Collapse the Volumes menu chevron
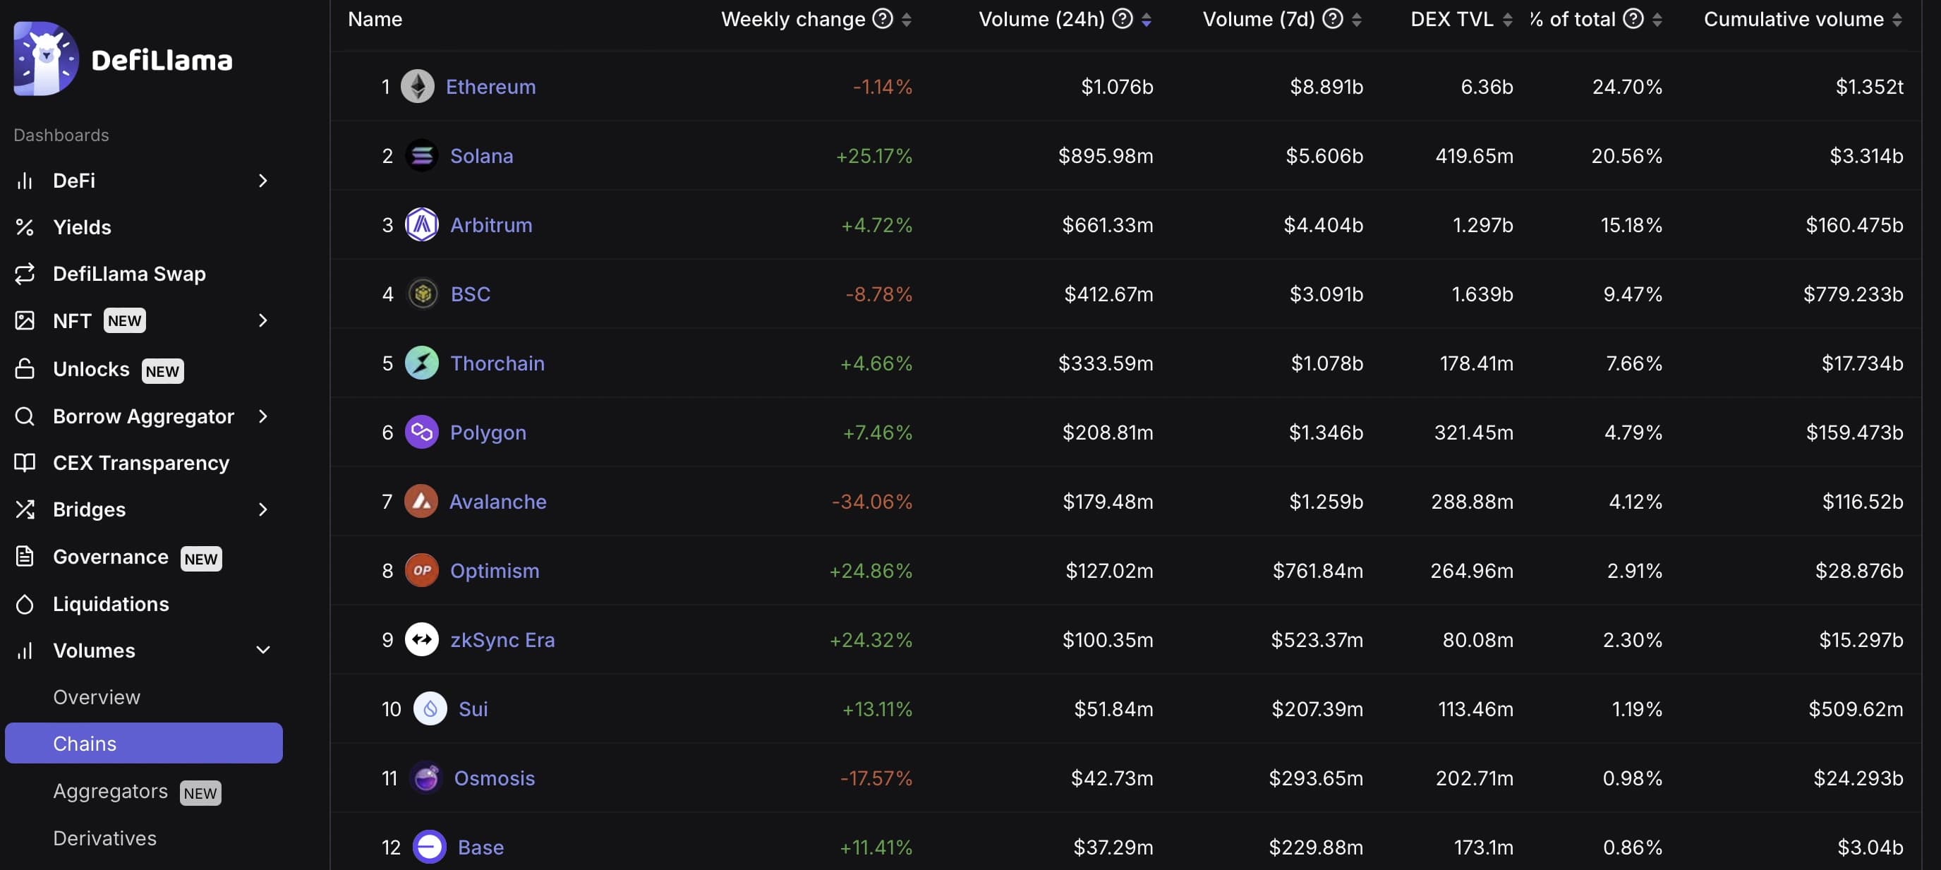1941x870 pixels. tap(263, 651)
